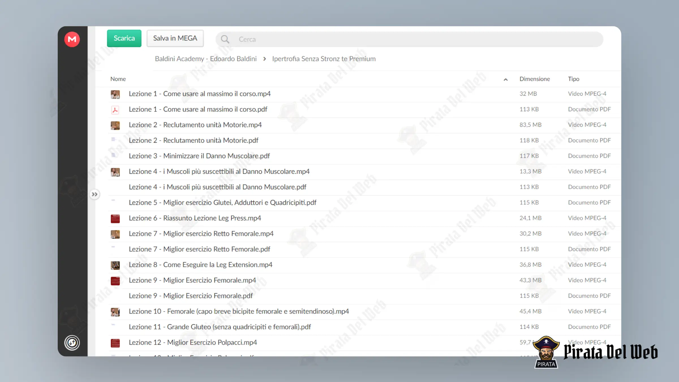The height and width of the screenshot is (382, 679).
Task: Select Lezione 9 - Miglior Esercizio Femorale.pdf
Action: (190, 296)
